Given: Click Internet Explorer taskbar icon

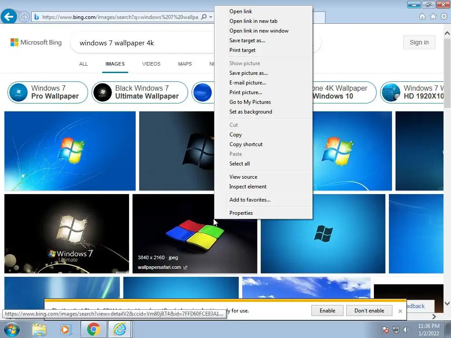Looking at the screenshot, I should [x=120, y=329].
